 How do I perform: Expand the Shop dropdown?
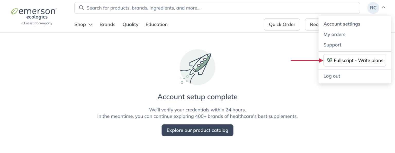coord(83,24)
